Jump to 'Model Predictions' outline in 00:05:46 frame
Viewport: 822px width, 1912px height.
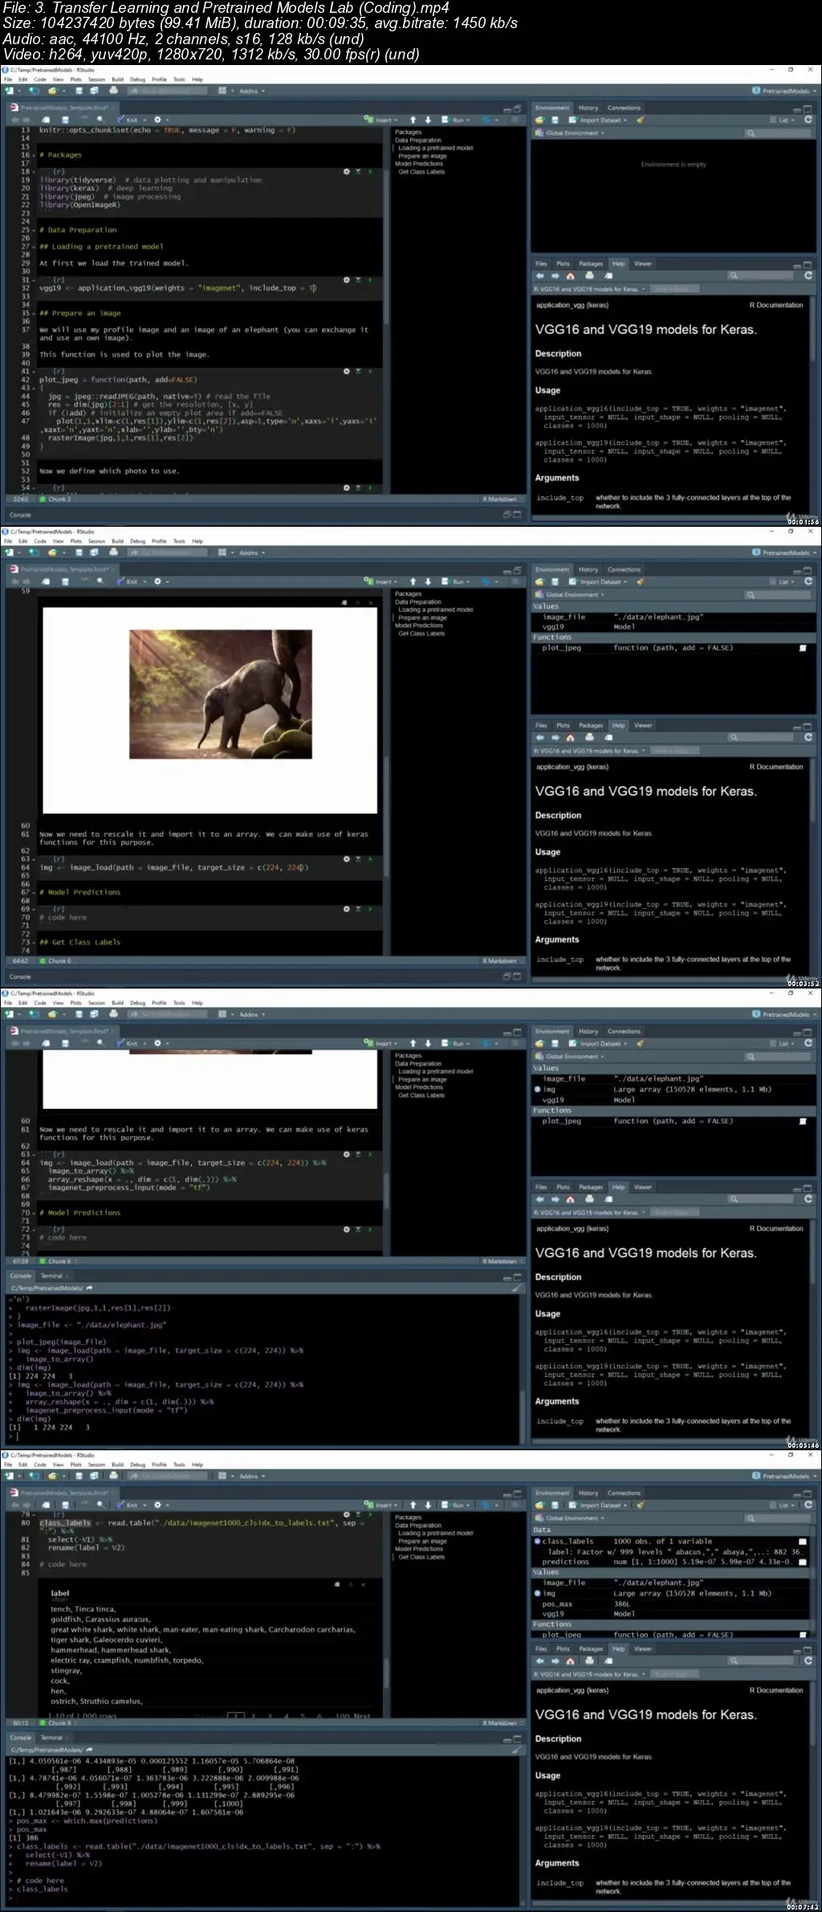[x=418, y=1087]
